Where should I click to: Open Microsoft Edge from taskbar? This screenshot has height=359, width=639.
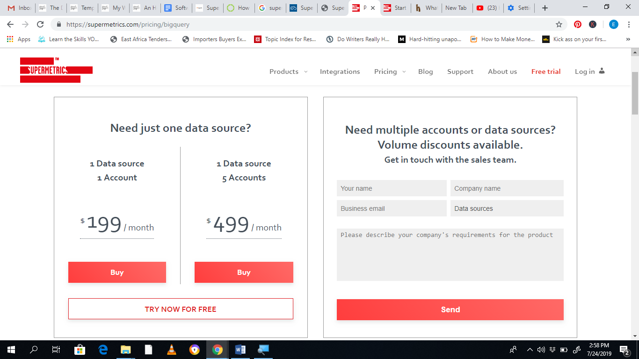(103, 349)
